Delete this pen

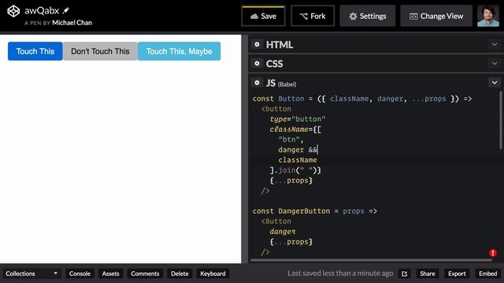pos(180,274)
